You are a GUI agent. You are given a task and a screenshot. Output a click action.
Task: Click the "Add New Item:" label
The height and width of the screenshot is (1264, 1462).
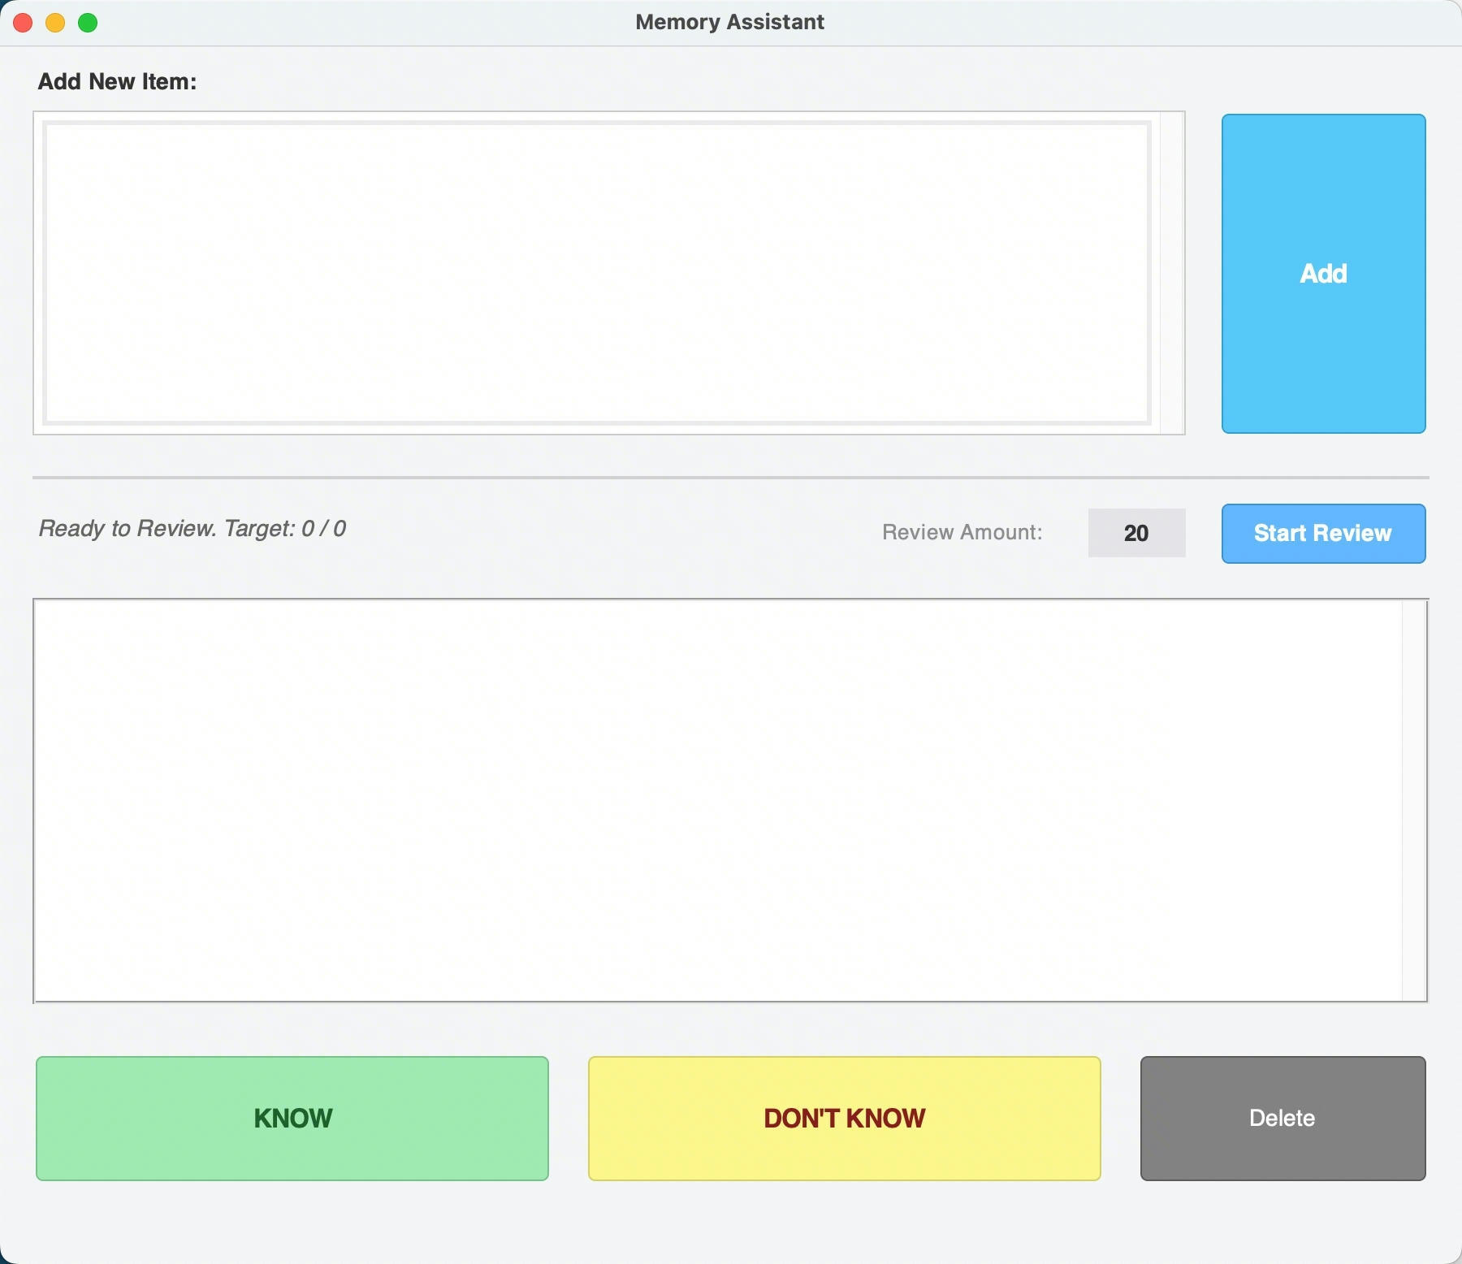tap(117, 81)
